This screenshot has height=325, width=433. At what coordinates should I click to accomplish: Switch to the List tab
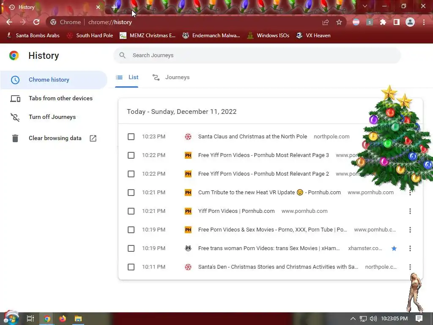tap(127, 77)
